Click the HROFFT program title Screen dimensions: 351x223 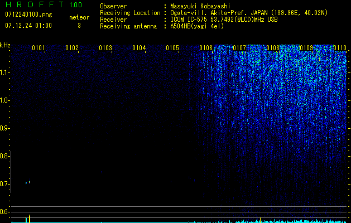coord(34,4)
